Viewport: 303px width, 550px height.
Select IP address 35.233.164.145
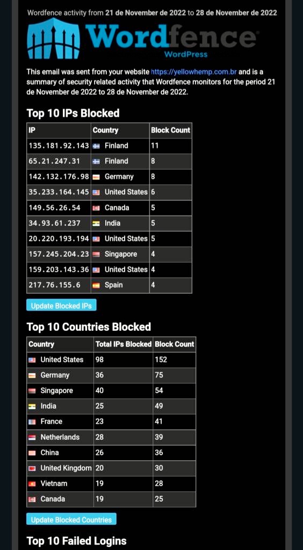click(59, 192)
